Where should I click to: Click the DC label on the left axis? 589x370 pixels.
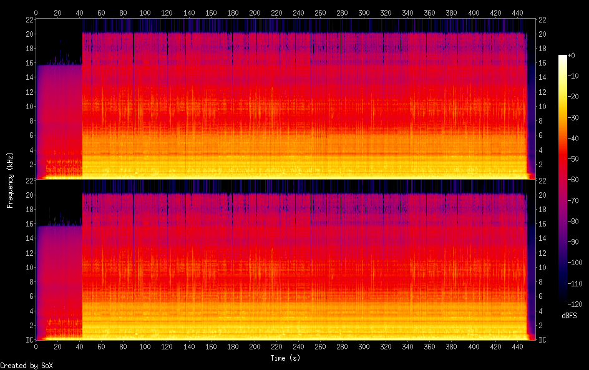(29, 339)
